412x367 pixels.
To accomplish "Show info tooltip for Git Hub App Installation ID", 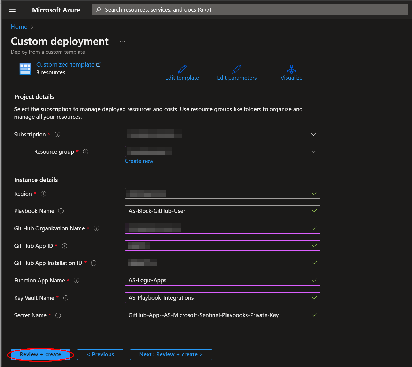I will [x=94, y=263].
